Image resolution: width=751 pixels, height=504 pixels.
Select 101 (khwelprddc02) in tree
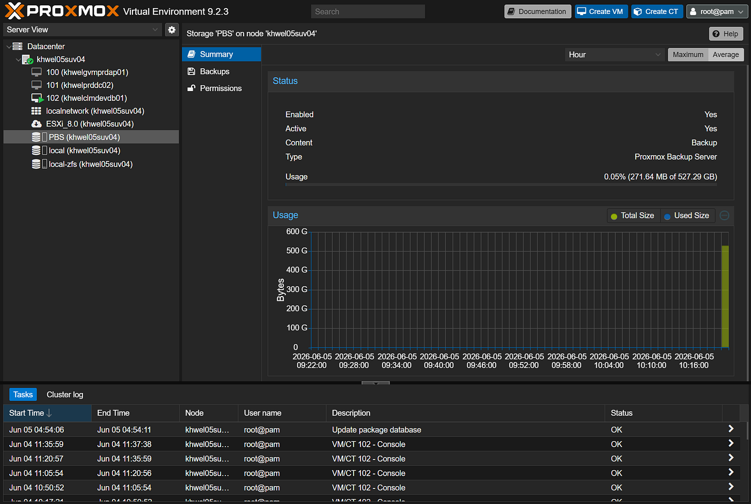(80, 85)
